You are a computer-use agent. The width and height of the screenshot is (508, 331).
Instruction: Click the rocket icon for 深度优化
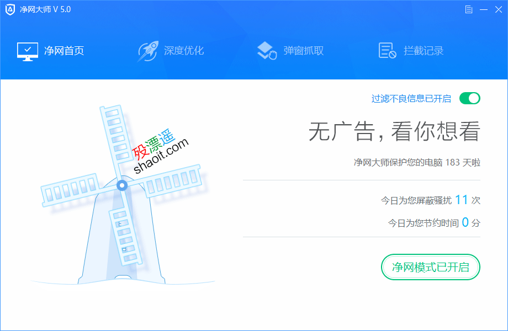click(147, 51)
